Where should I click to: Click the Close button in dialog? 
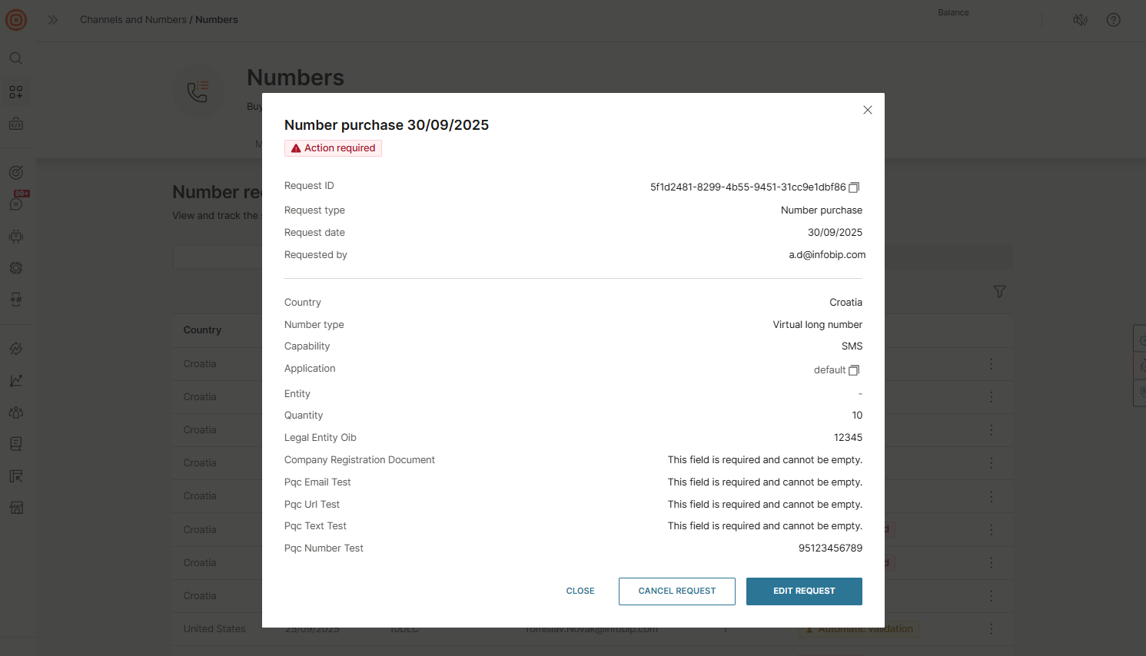(x=580, y=591)
